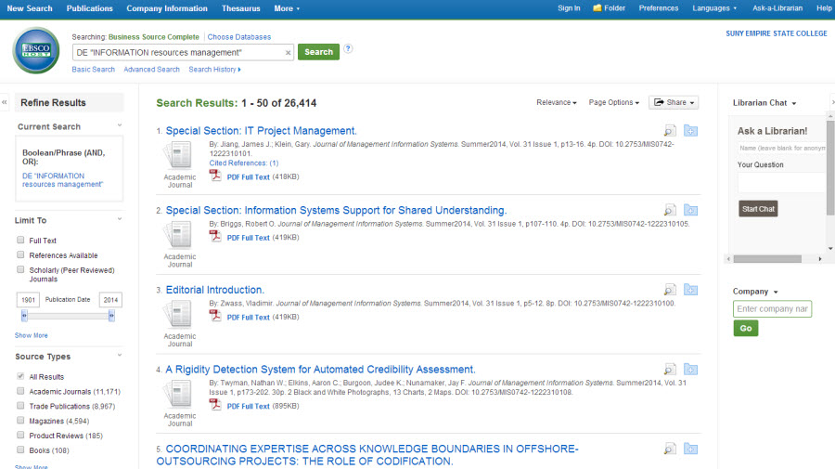The width and height of the screenshot is (835, 469).
Task: Go to Publications menu item
Action: point(89,8)
